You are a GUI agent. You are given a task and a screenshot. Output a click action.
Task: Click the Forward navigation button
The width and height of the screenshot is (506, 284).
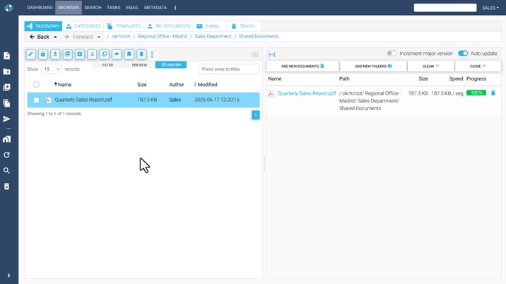coord(78,37)
